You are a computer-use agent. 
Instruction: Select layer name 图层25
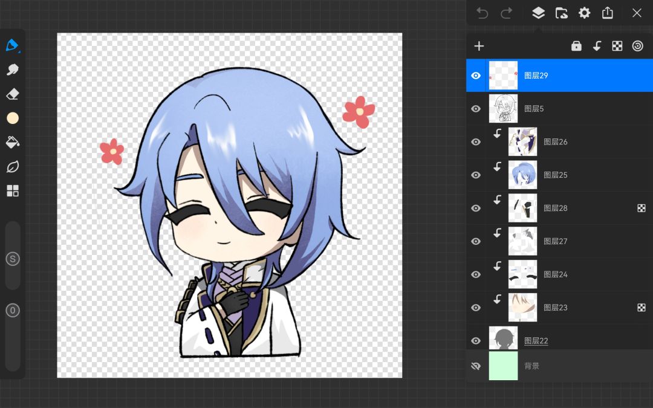[x=556, y=175]
